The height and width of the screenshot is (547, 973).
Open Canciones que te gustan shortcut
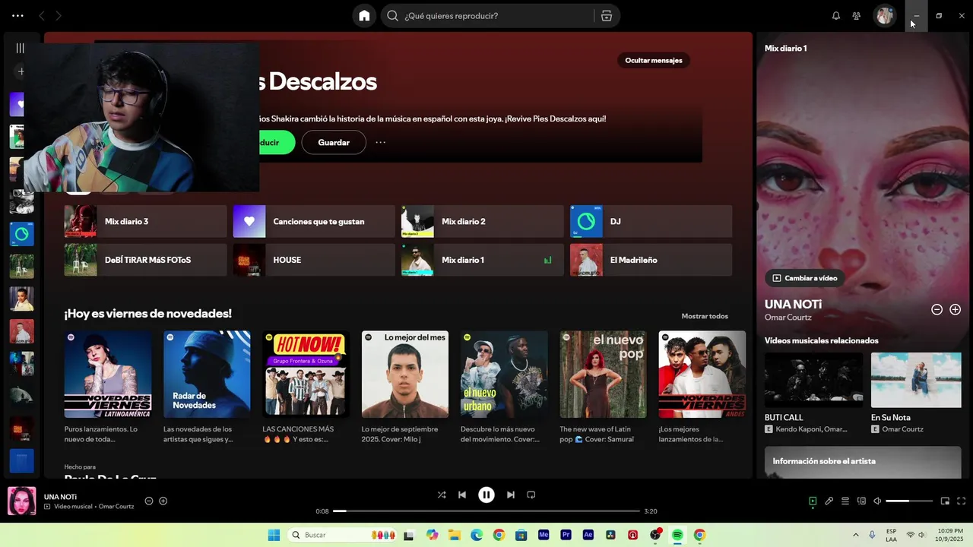(x=314, y=222)
